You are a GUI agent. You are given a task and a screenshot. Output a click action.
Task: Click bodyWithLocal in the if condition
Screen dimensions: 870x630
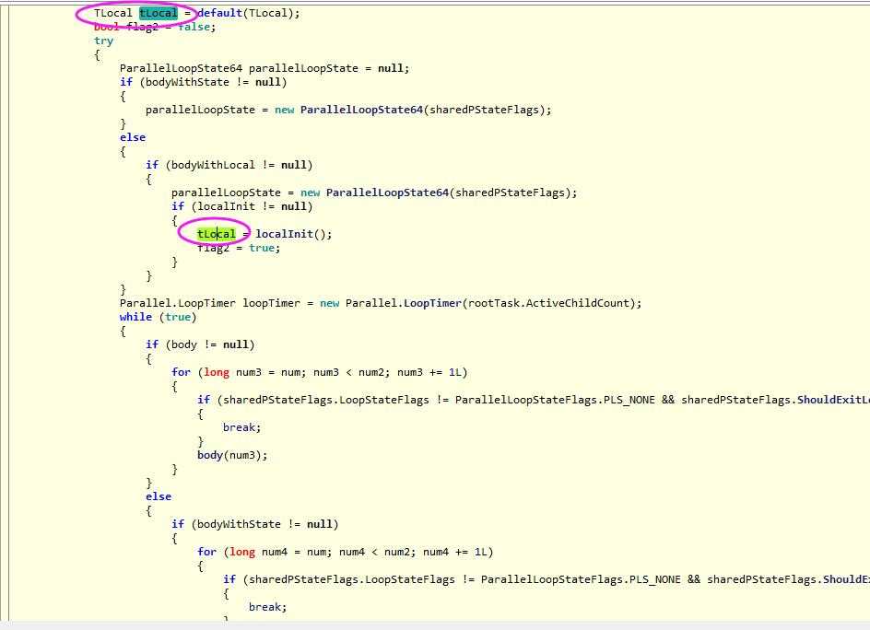click(213, 165)
